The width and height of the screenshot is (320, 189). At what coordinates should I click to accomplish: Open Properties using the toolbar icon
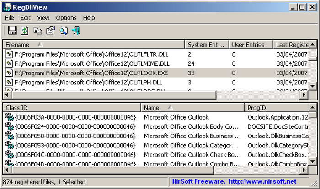tap(51, 31)
